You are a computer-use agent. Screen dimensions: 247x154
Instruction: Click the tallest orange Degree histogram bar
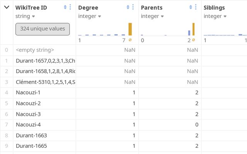(130, 29)
